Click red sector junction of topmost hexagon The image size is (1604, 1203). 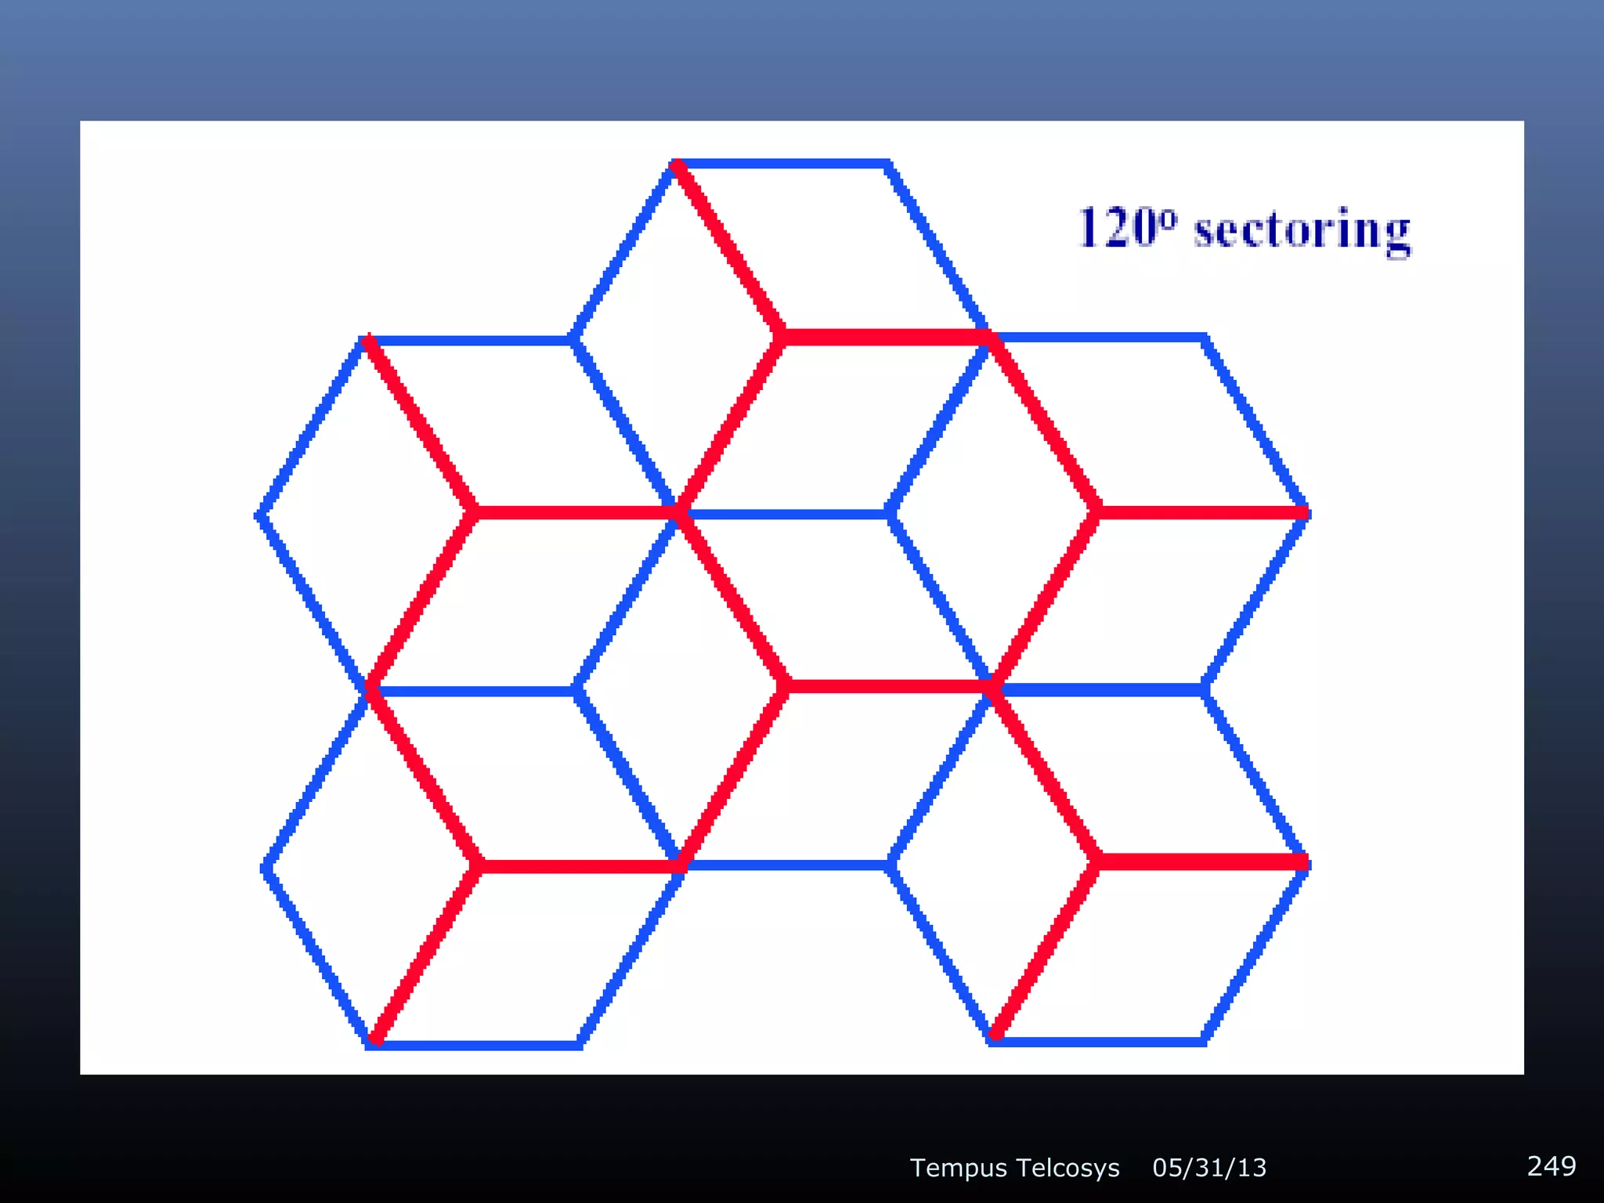780,337
